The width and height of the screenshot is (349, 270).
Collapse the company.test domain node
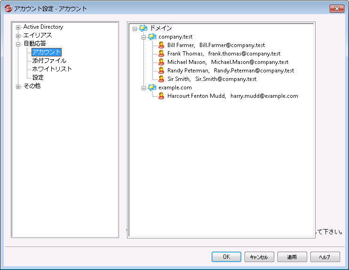pyautogui.click(x=144, y=37)
